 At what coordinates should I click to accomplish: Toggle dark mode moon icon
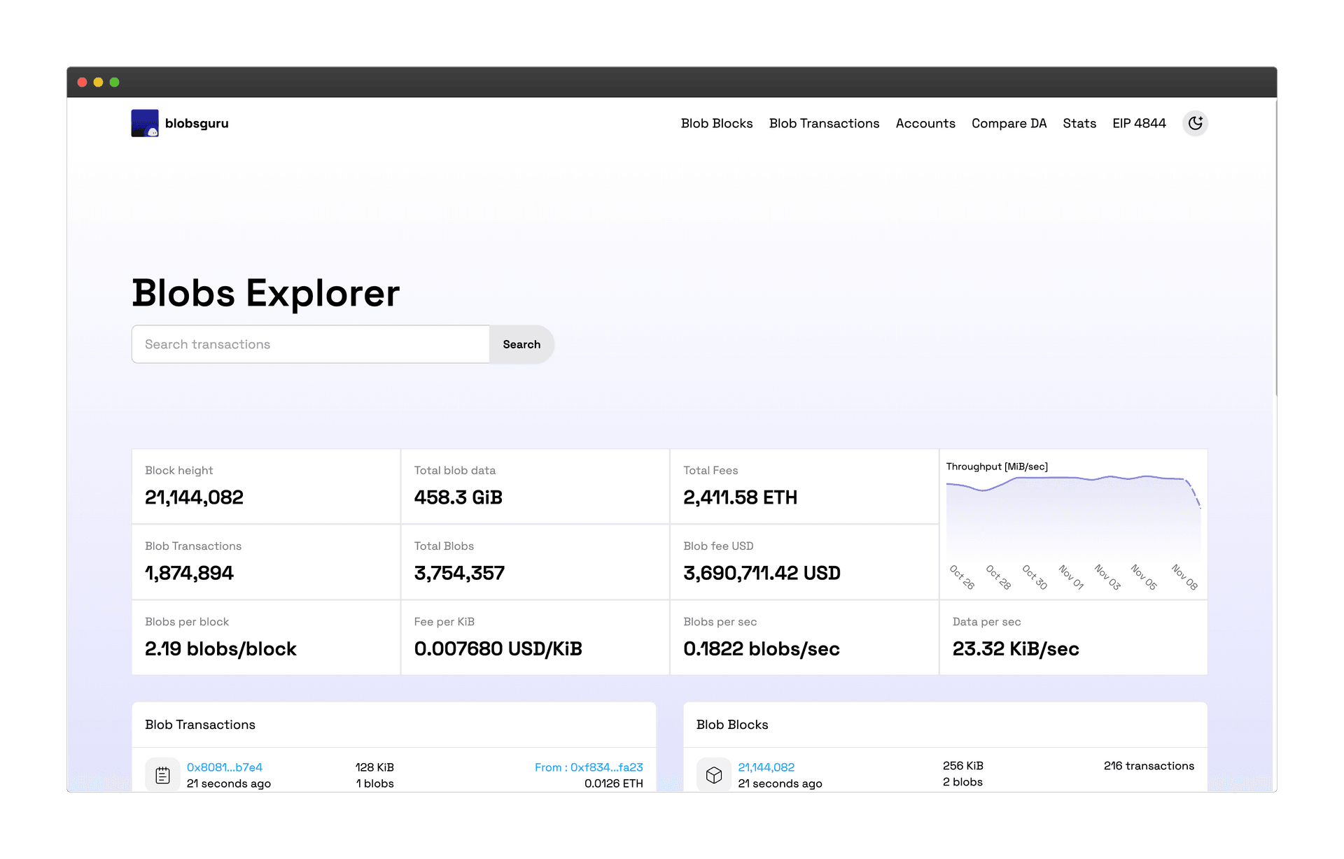pyautogui.click(x=1195, y=123)
